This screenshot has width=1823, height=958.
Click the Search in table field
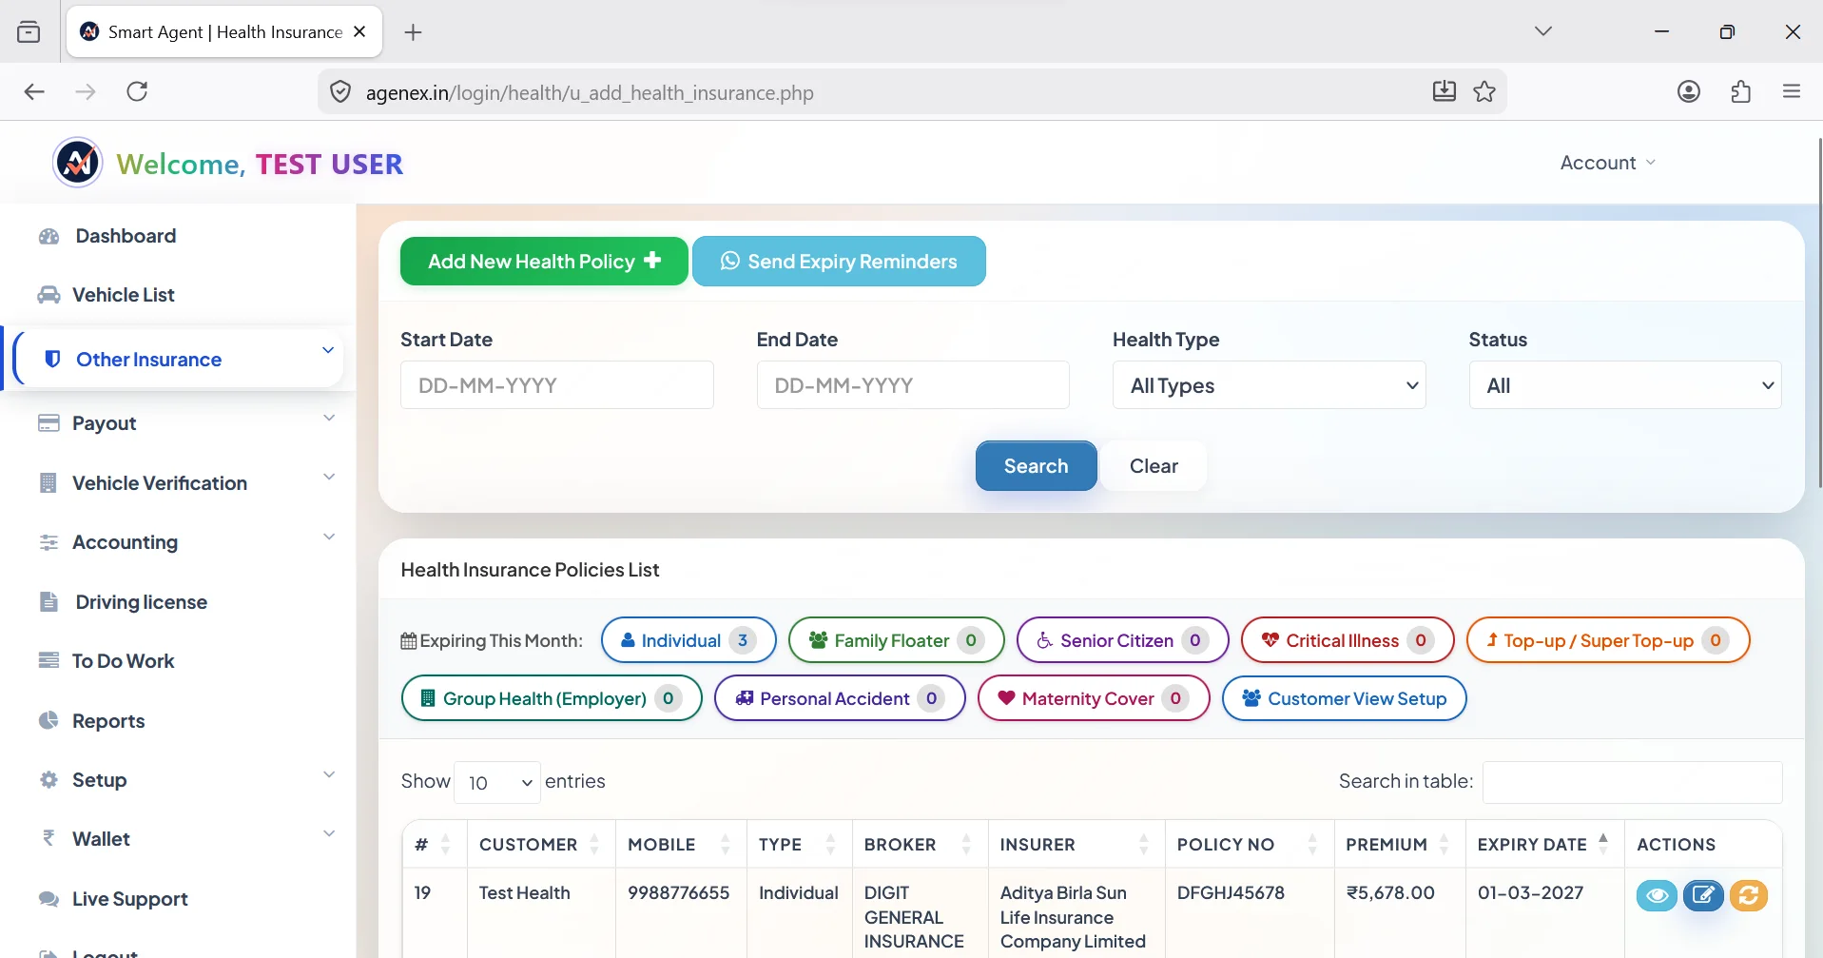[x=1632, y=782]
